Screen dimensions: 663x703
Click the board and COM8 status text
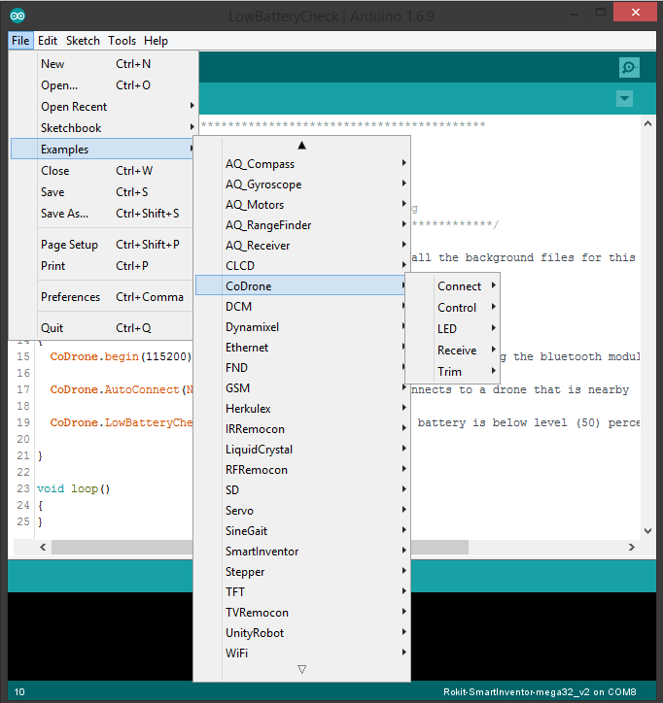tap(540, 691)
